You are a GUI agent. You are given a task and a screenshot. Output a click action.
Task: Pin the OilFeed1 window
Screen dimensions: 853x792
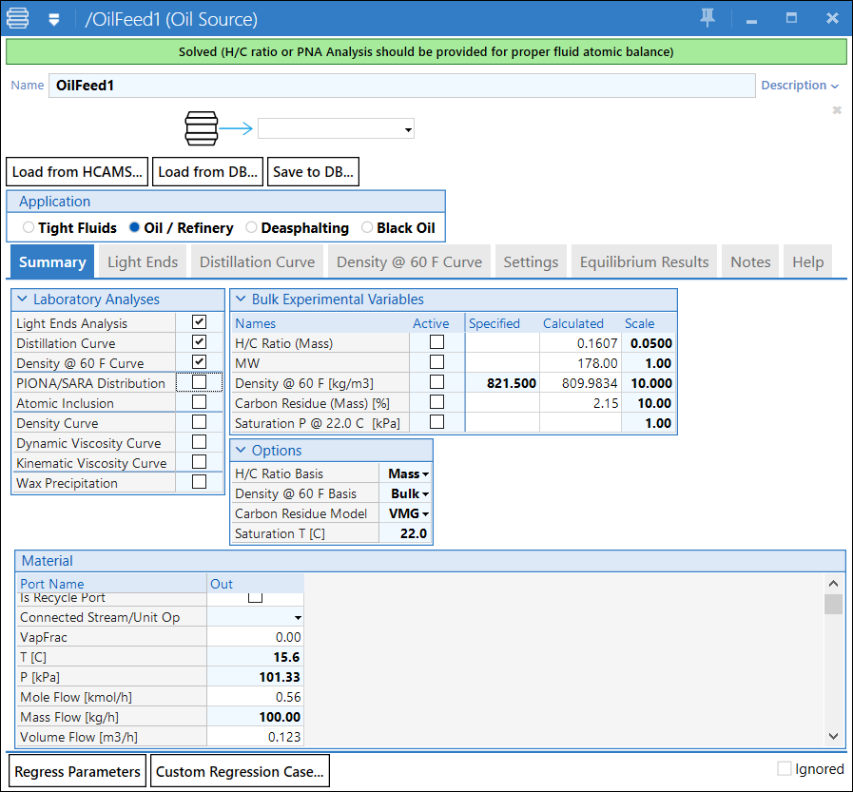[x=707, y=18]
